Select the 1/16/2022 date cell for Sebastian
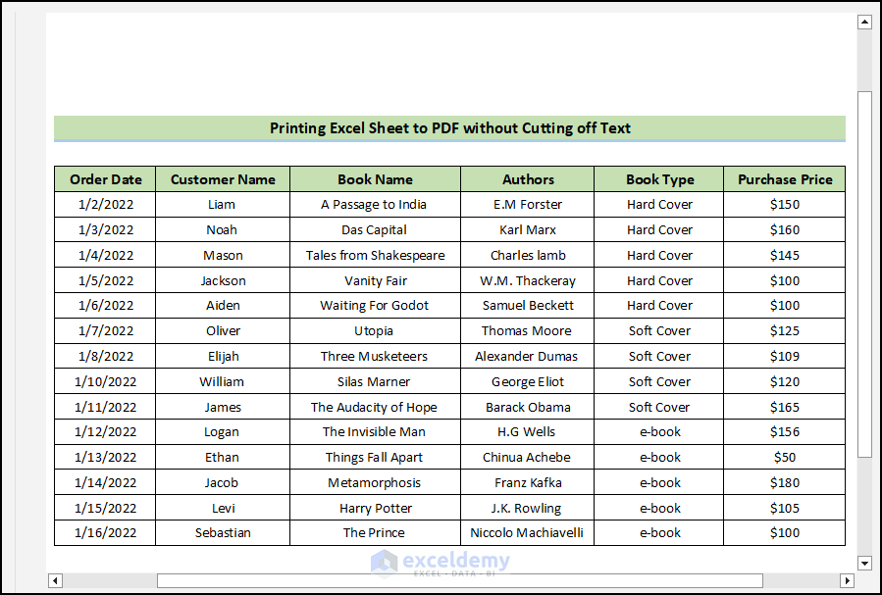Image resolution: width=882 pixels, height=595 pixels. [105, 532]
